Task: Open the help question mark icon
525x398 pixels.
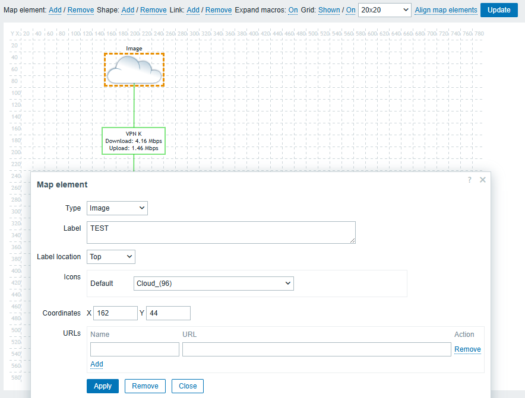Action: [469, 180]
